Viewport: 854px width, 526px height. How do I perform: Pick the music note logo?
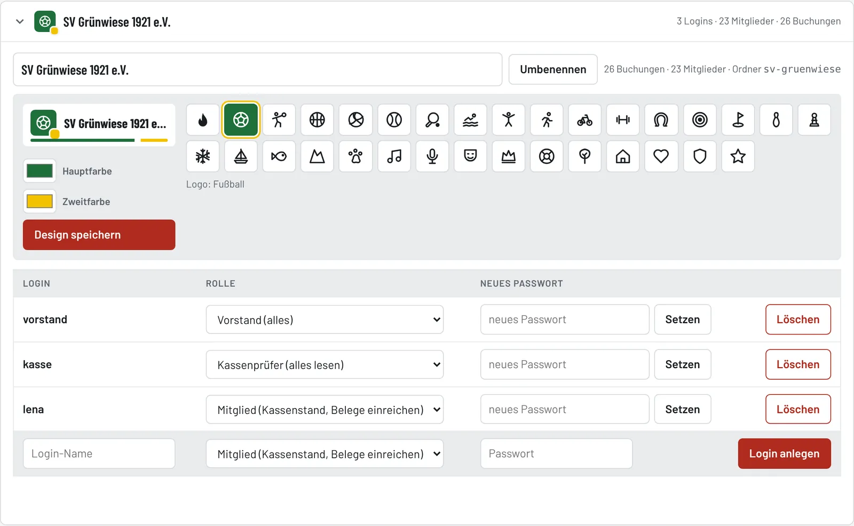[394, 156]
